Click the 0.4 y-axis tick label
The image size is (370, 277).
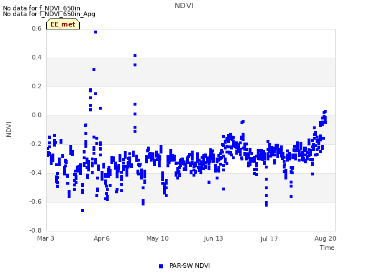pos(36,58)
